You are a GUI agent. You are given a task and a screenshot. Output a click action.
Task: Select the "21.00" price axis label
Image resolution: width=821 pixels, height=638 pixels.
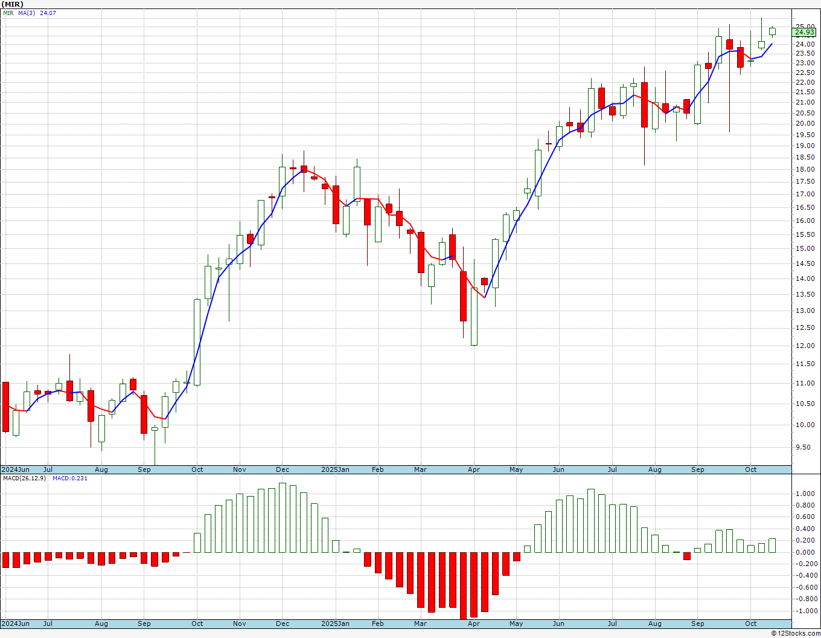point(805,103)
